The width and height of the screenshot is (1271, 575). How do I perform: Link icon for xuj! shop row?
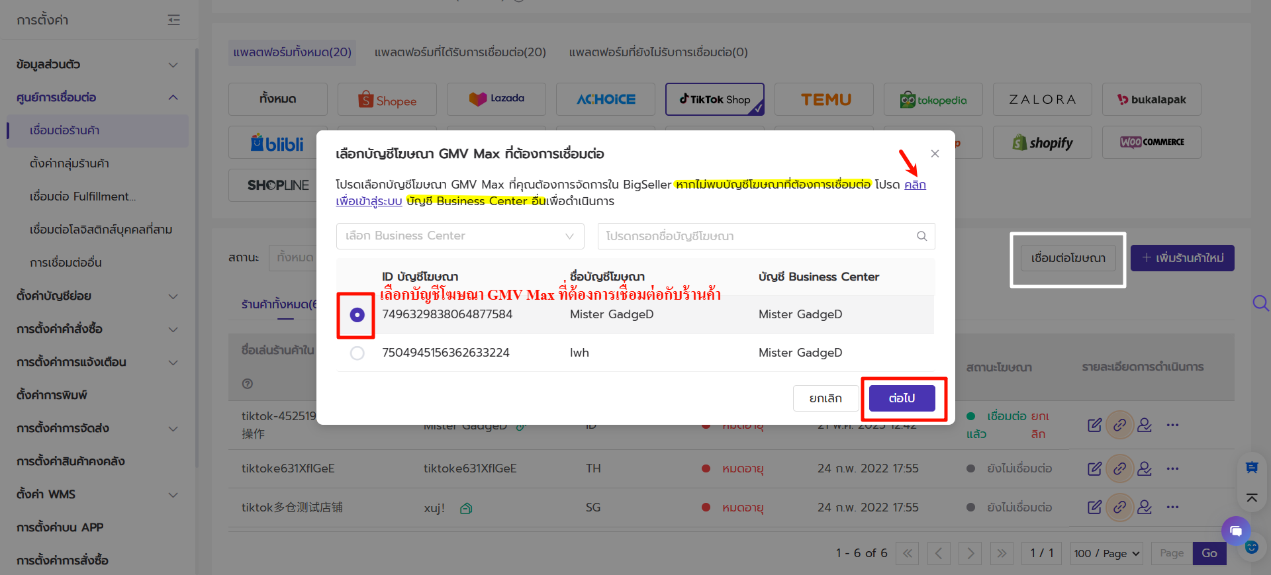click(x=1120, y=507)
